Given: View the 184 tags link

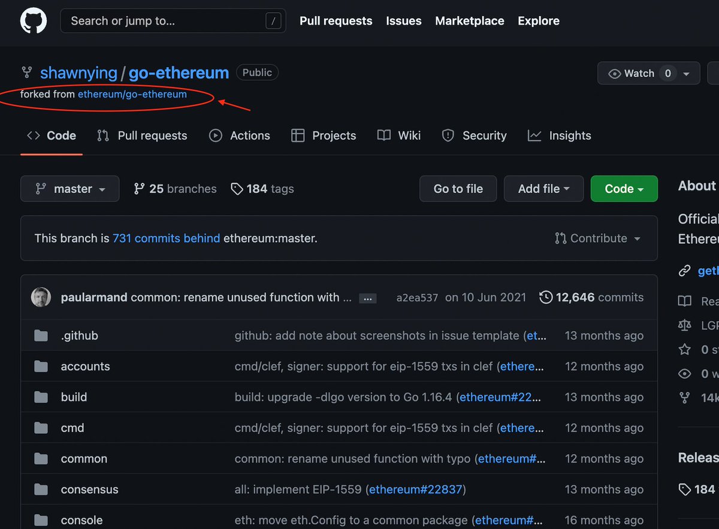Looking at the screenshot, I should coord(262,189).
